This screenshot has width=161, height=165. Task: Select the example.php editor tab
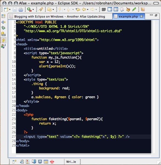coord(128,16)
